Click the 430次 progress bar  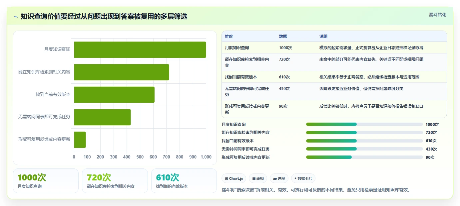(364, 149)
